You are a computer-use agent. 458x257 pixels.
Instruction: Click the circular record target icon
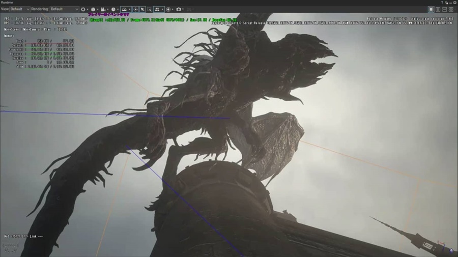point(168,9)
